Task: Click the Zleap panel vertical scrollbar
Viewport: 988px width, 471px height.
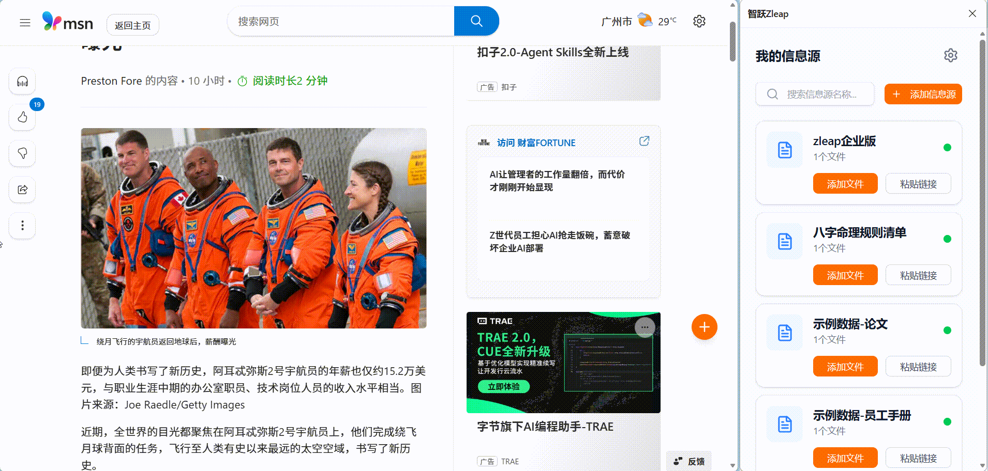Action: point(982,201)
